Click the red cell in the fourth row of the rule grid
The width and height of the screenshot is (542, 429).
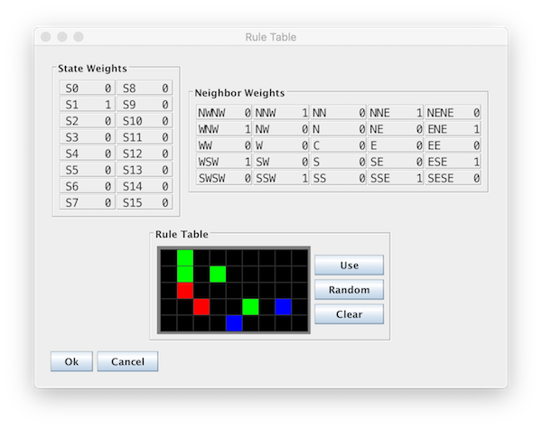click(201, 307)
